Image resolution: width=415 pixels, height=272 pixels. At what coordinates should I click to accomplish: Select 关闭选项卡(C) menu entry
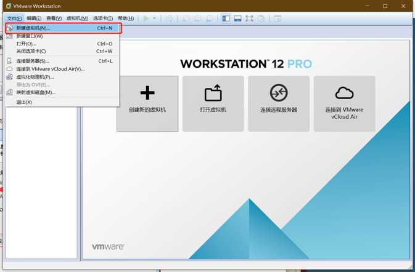coord(62,51)
